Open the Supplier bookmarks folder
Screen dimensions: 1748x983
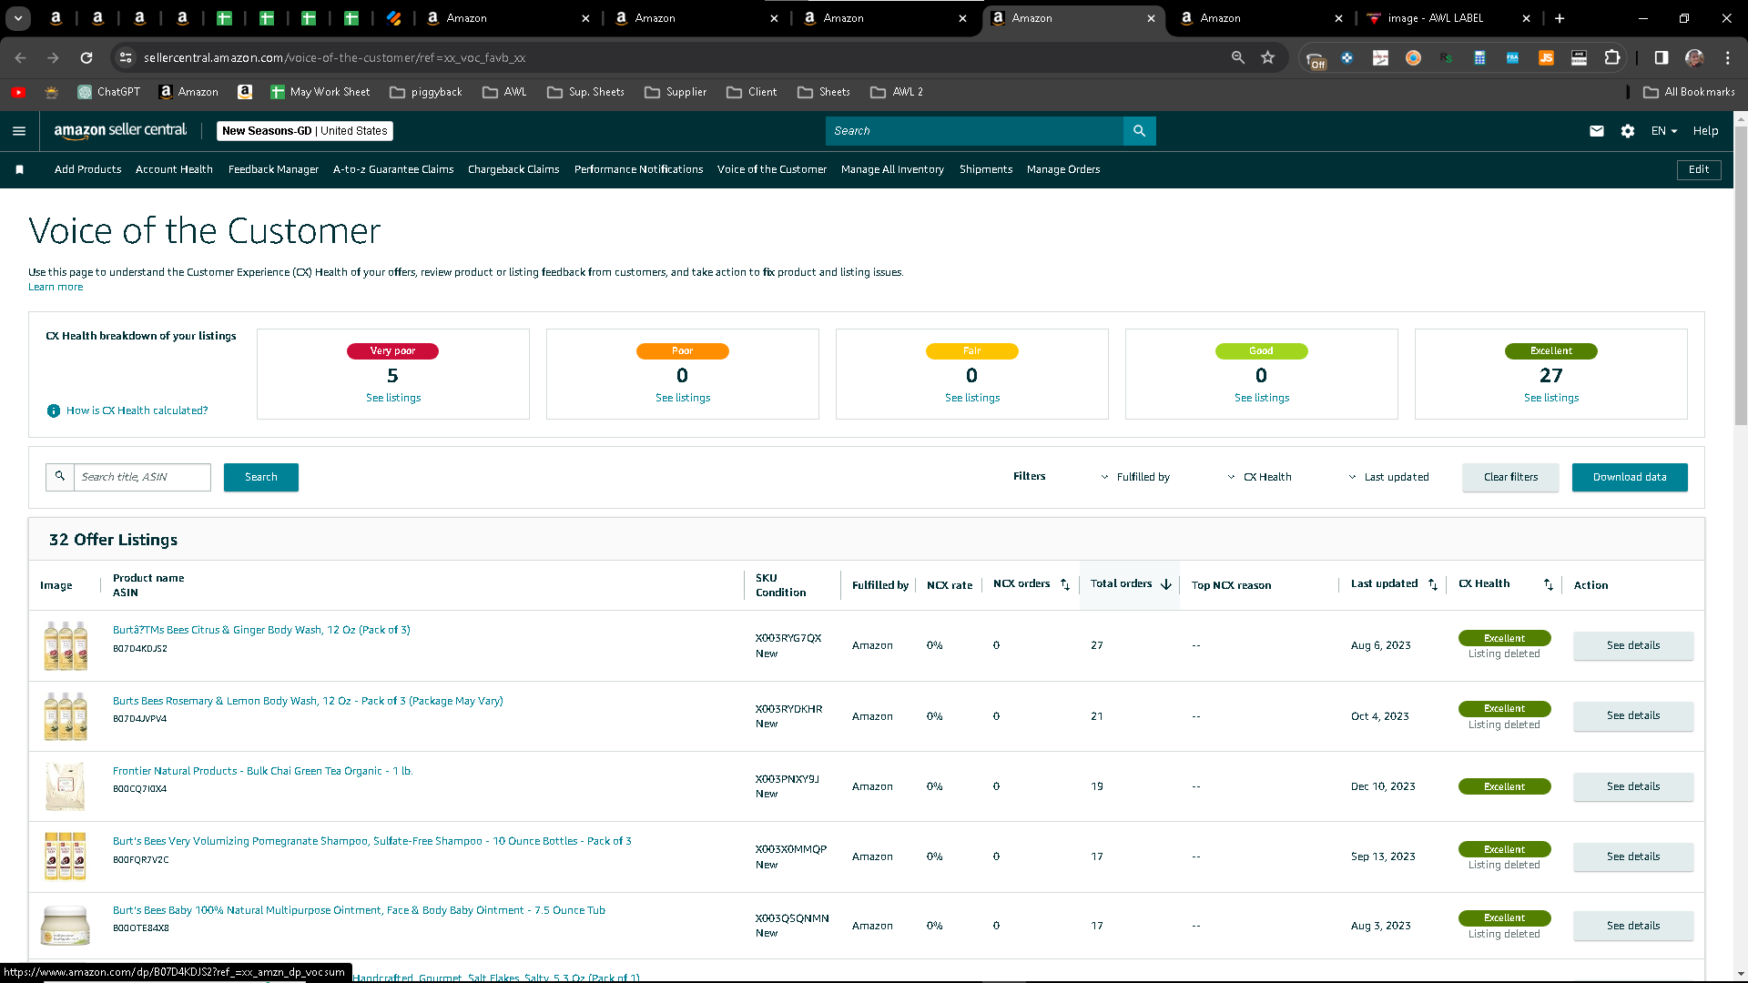pos(676,92)
